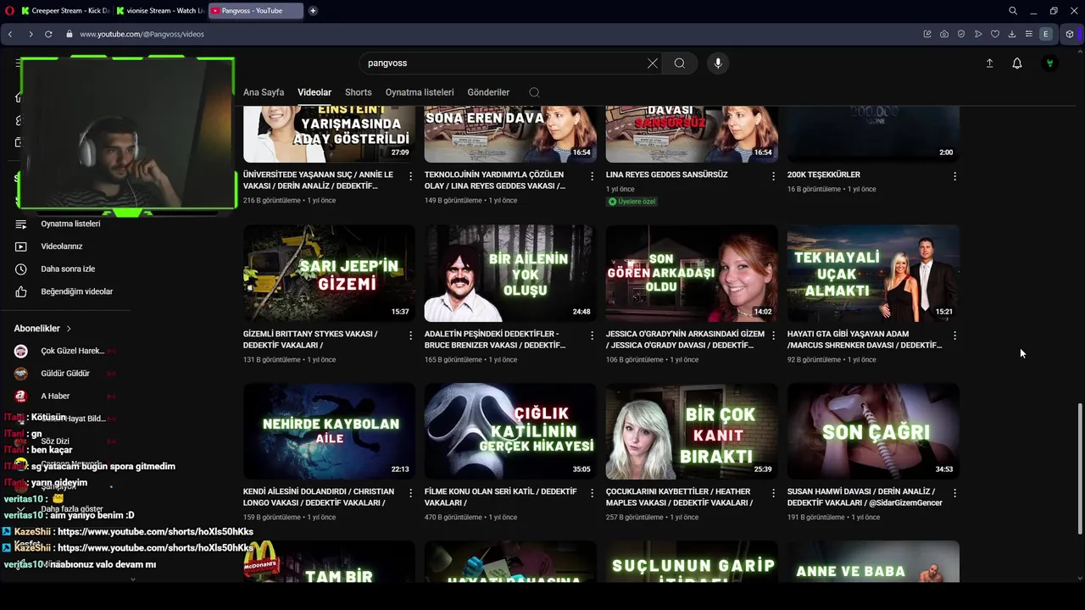Open the privacy shield icon in address bar
The image size is (1085, 610).
click(x=961, y=34)
